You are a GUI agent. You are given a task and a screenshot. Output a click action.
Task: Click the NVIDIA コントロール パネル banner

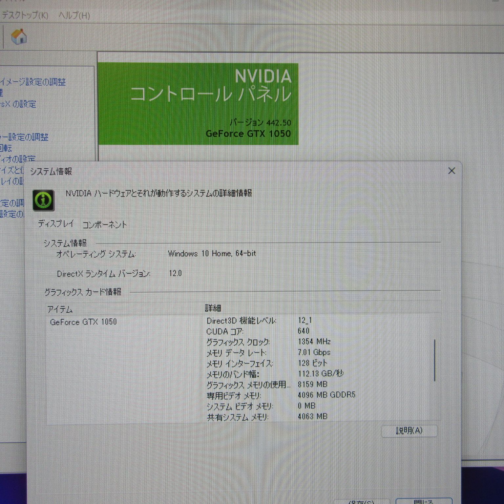(198, 104)
